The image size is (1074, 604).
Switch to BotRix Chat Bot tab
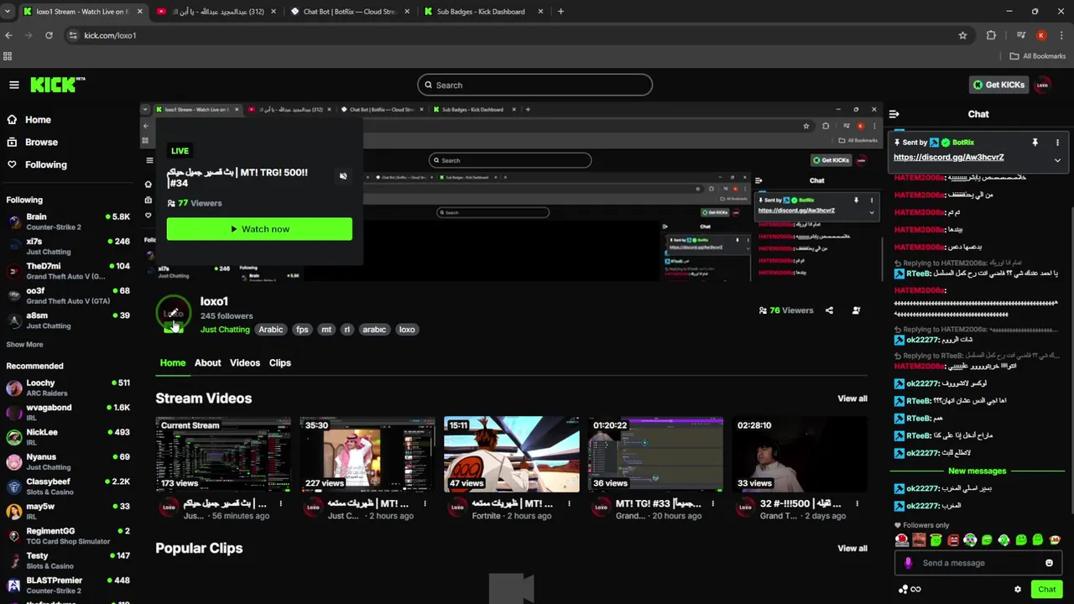pos(348,12)
